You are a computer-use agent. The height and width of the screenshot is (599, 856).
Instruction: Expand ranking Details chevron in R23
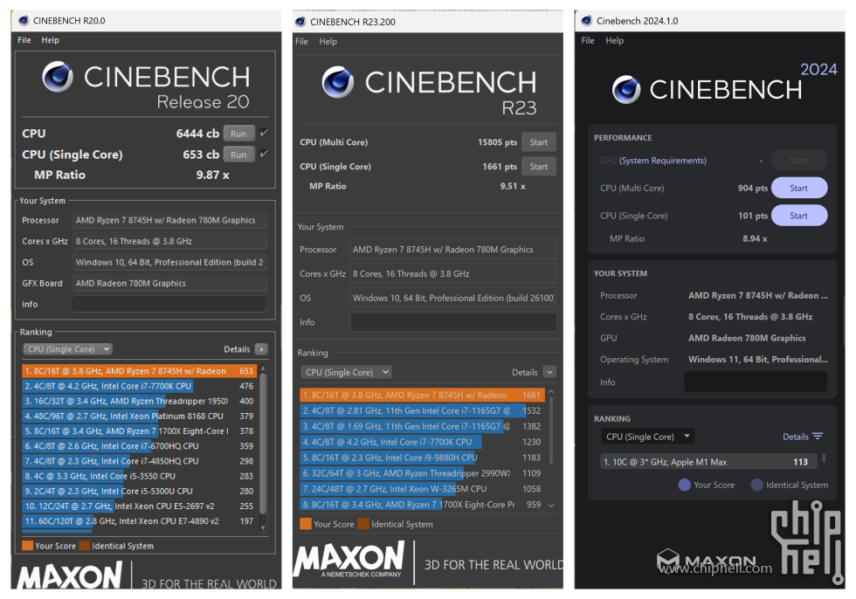tap(549, 372)
